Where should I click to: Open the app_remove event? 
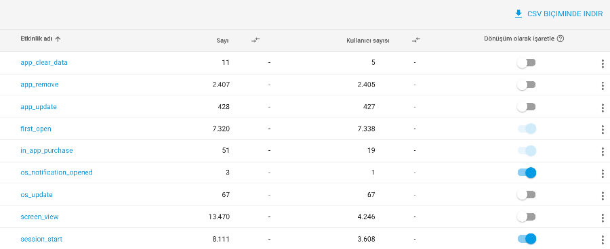point(40,85)
